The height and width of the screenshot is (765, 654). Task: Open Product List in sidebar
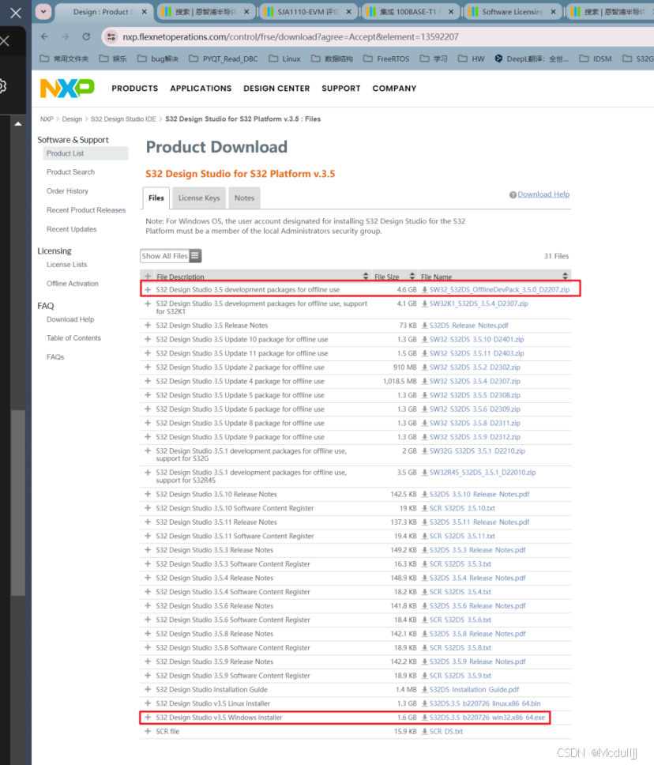coord(65,153)
